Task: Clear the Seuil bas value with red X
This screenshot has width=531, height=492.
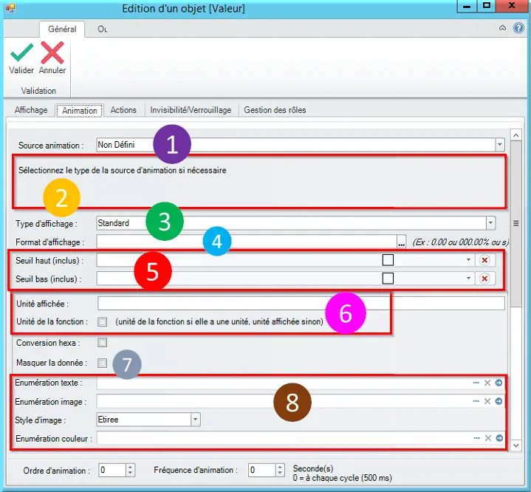Action: (x=484, y=279)
